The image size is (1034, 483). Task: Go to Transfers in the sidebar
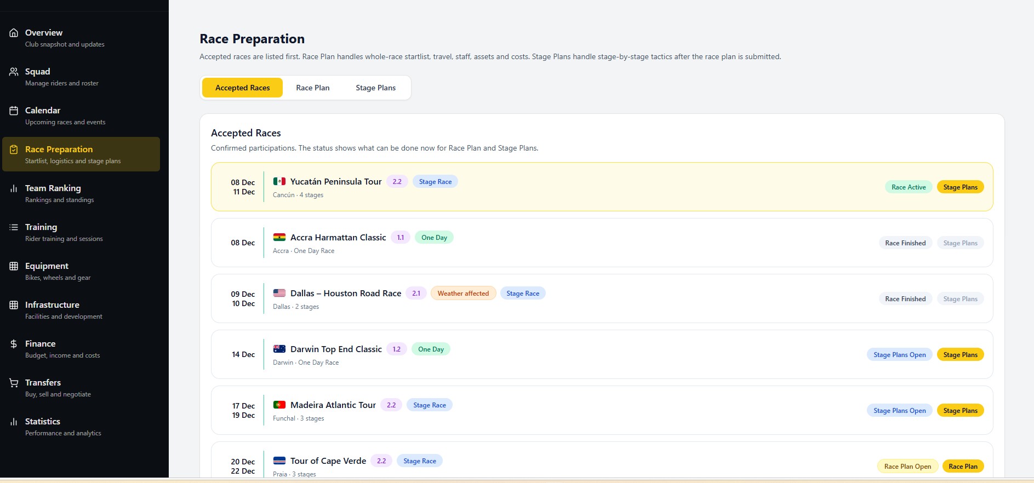[81, 388]
